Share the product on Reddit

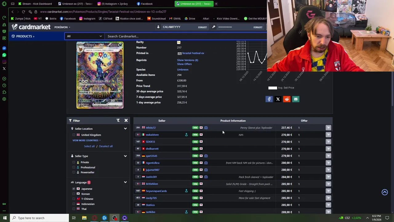click(287, 99)
